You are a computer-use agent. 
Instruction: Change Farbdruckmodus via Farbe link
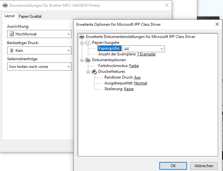[x=134, y=66]
